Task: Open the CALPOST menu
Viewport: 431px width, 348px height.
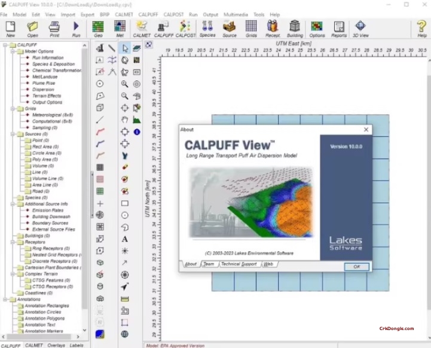Action: (x=173, y=14)
